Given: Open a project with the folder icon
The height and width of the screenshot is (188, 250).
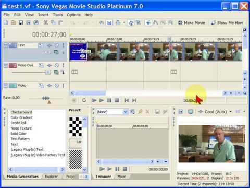Looking at the screenshot, I should tap(14, 22).
